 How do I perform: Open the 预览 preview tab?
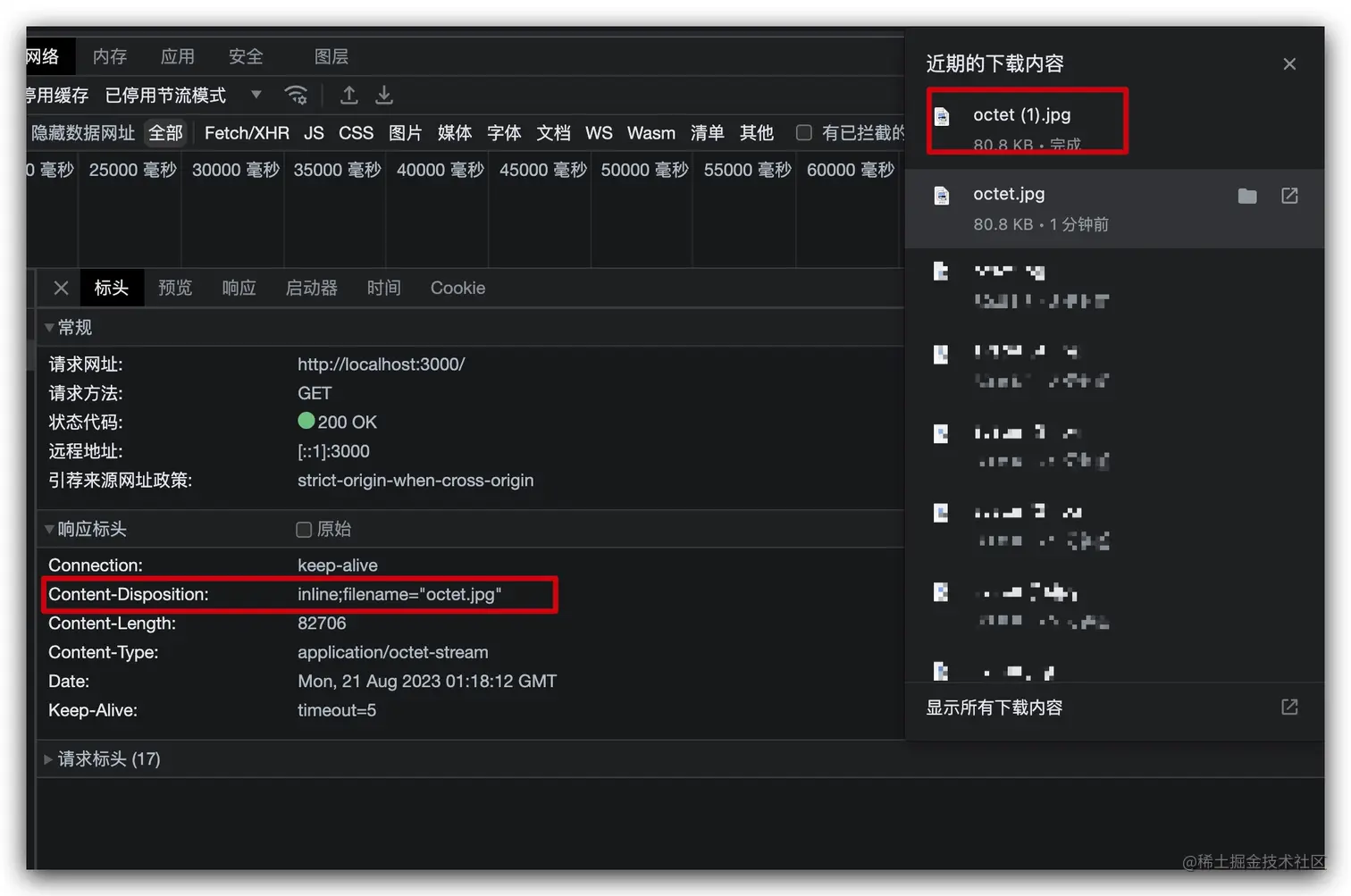(x=175, y=288)
